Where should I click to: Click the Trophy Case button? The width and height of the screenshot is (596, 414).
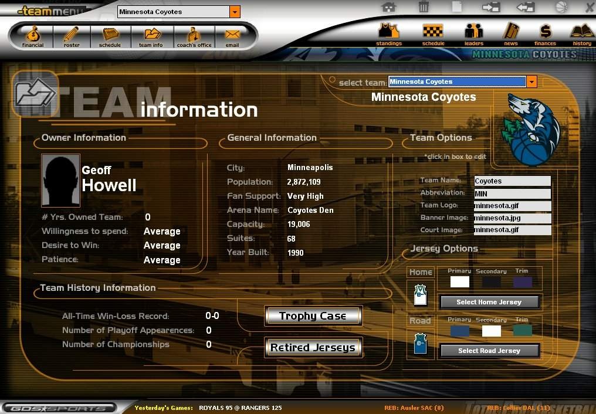click(x=313, y=316)
